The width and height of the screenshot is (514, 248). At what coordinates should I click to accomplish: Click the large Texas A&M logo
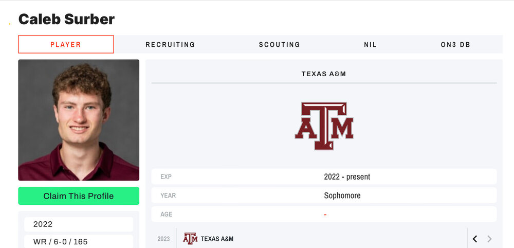point(324,126)
